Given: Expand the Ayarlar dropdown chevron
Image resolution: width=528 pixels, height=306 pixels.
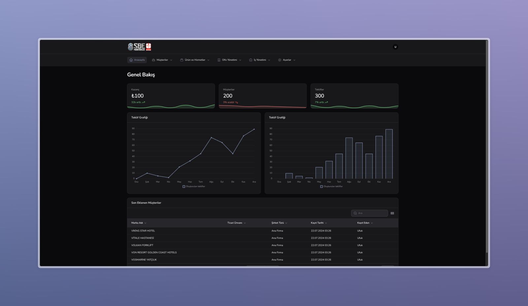Looking at the screenshot, I should coord(294,60).
